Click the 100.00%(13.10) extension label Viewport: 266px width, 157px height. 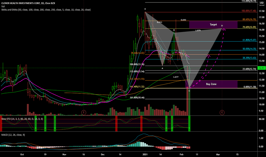pyautogui.click(x=137, y=64)
